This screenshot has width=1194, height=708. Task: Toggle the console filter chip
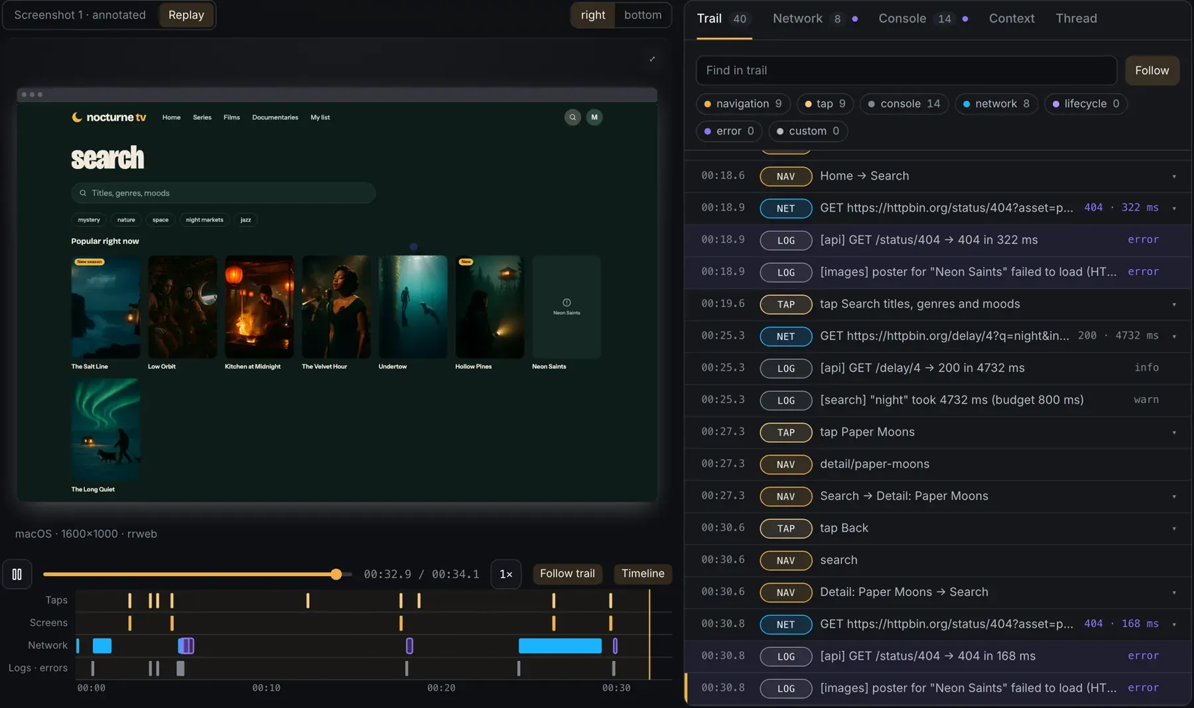[x=904, y=103]
